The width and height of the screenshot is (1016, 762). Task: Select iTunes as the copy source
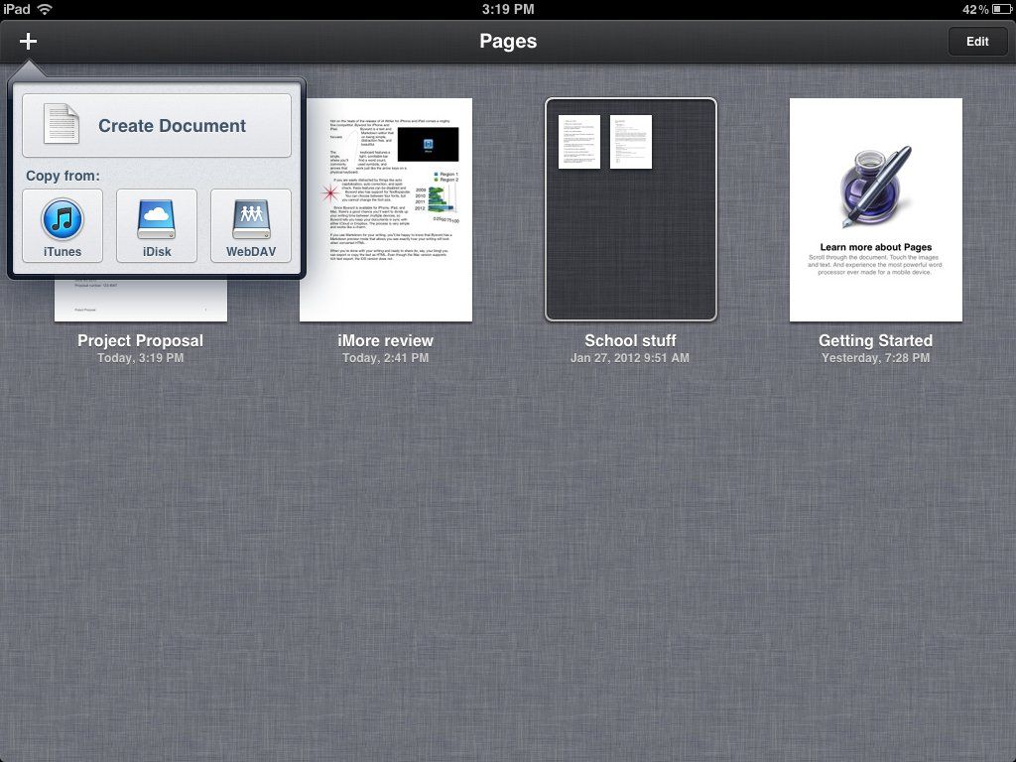(62, 225)
